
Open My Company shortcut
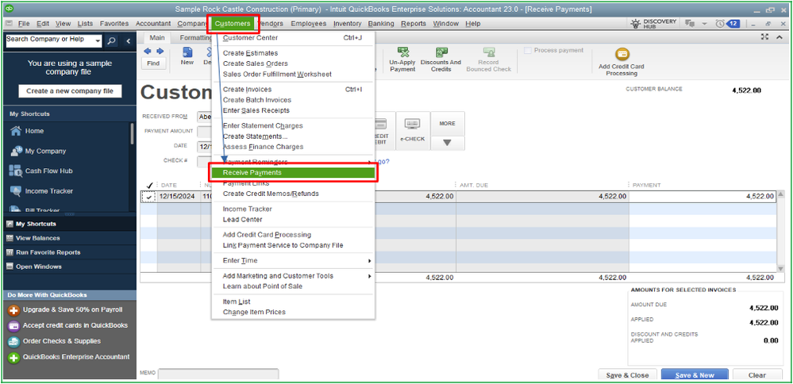[x=45, y=151]
